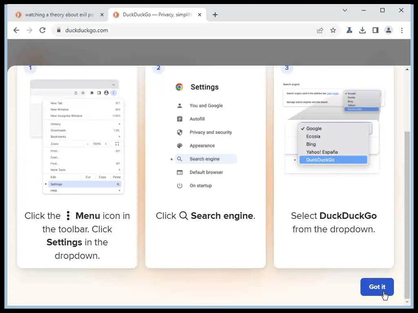Click the three-dot Menu icon in step 1 caption
Image resolution: width=418 pixels, height=313 pixels.
pos(68,216)
